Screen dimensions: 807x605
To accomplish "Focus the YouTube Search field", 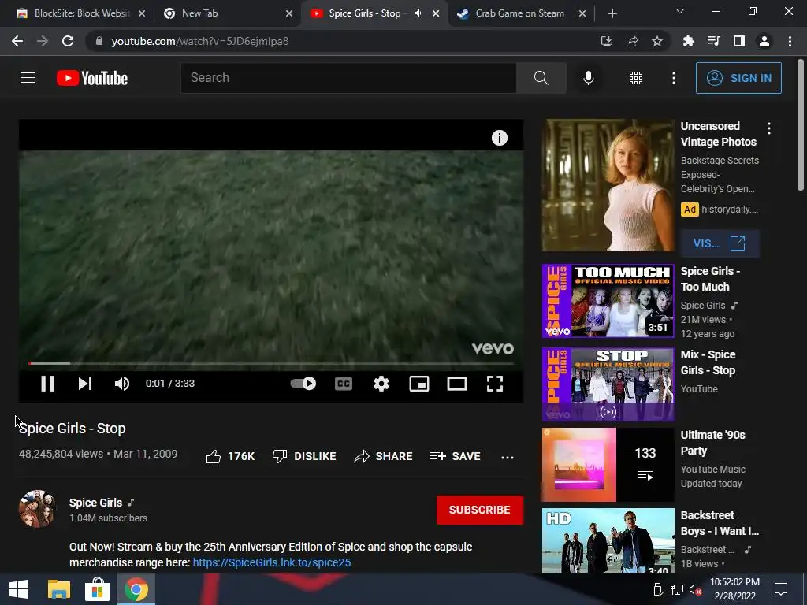I will (x=348, y=78).
